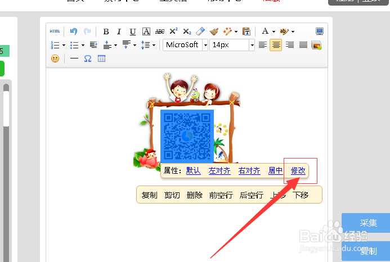The image size is (390, 262).
Task: Click the line height icon
Action: [x=146, y=45]
